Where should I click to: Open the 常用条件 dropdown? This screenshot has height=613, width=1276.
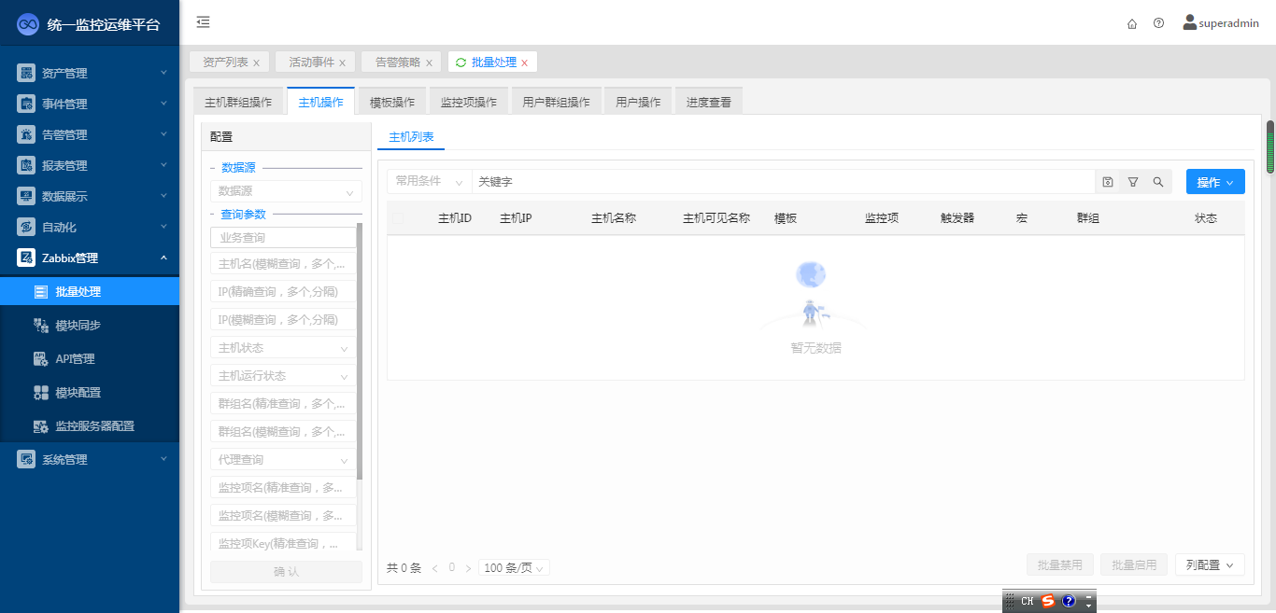pyautogui.click(x=430, y=182)
